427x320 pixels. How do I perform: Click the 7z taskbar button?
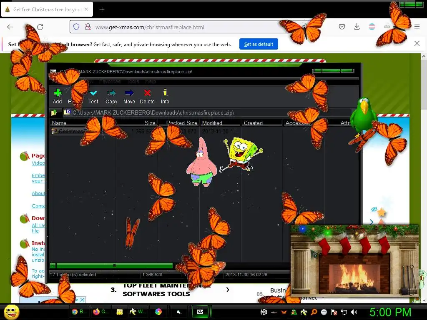point(200,312)
